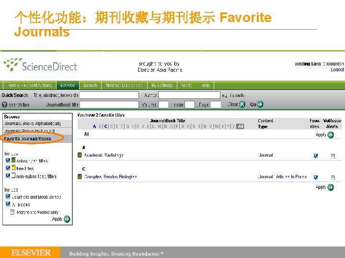Toggle free titles checkbox
This screenshot has height=258, width=345.
click(8, 168)
